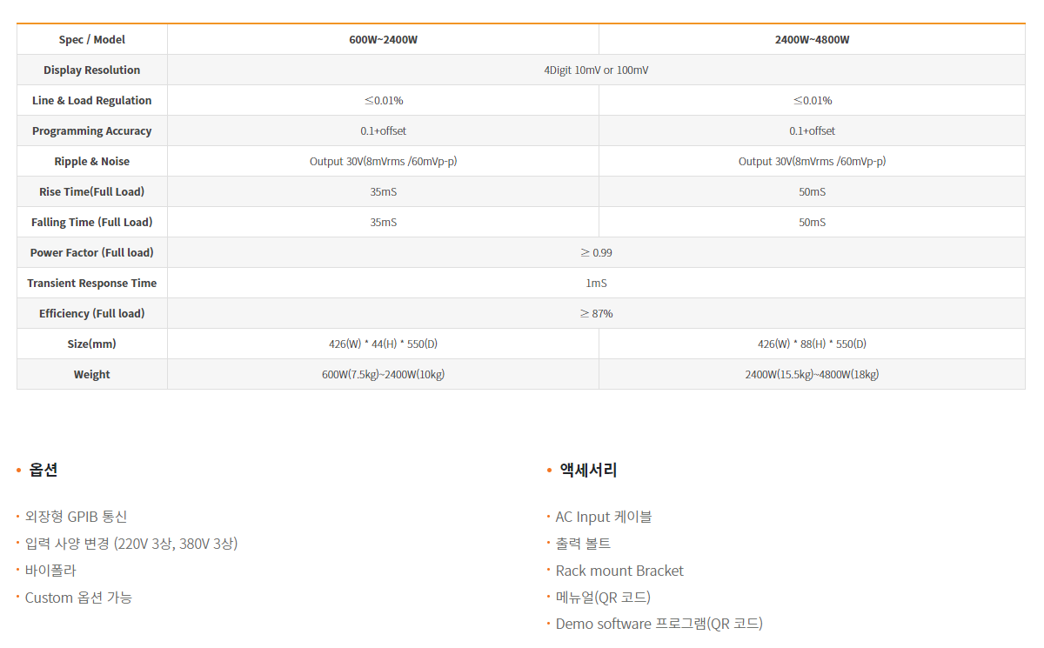Image resolution: width=1044 pixels, height=648 pixels.
Task: Click the Demo software 프로그램(QR 코드) item
Action: 659,624
